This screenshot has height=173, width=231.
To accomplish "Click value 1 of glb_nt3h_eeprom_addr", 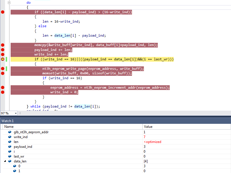I will (144, 132).
